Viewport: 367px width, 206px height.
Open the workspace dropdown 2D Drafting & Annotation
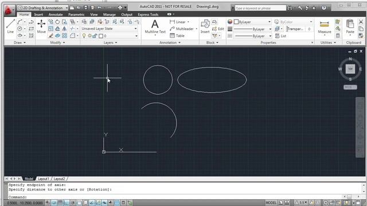click(43, 7)
